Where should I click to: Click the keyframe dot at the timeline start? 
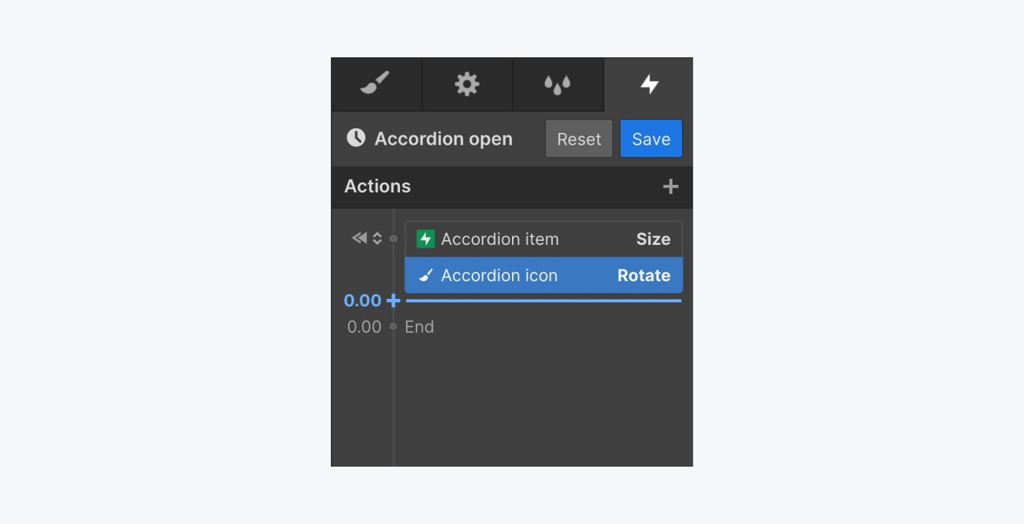pyautogui.click(x=393, y=238)
